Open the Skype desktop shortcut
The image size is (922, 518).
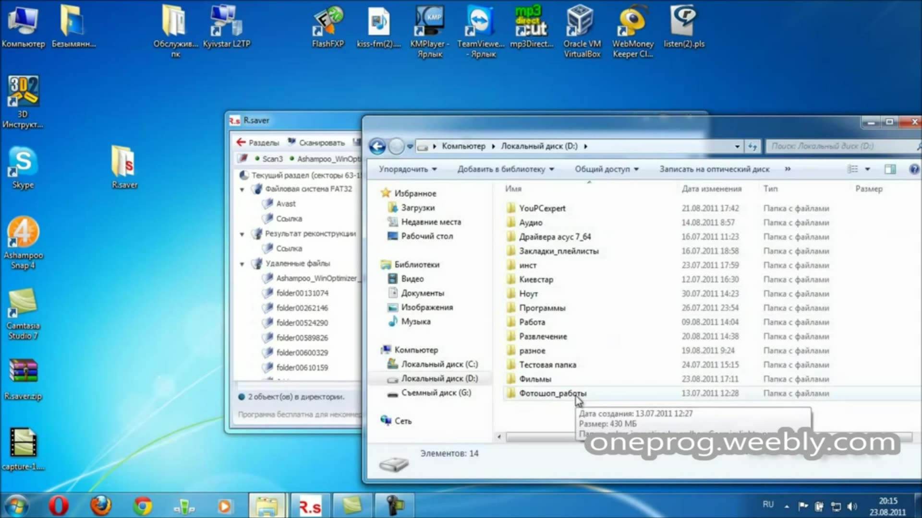click(x=23, y=168)
